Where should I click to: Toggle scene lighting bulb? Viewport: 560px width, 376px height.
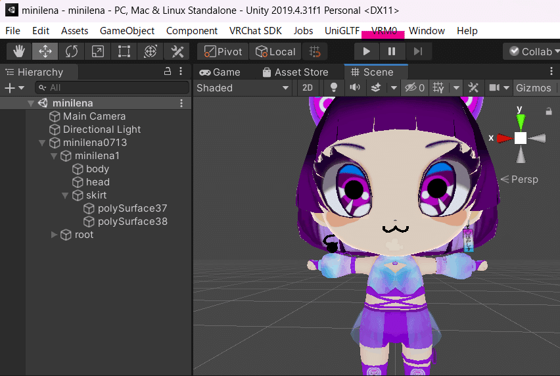tap(334, 88)
